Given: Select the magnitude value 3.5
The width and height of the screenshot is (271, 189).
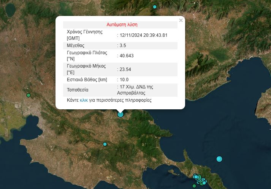Looking at the screenshot, I should (x=123, y=46).
